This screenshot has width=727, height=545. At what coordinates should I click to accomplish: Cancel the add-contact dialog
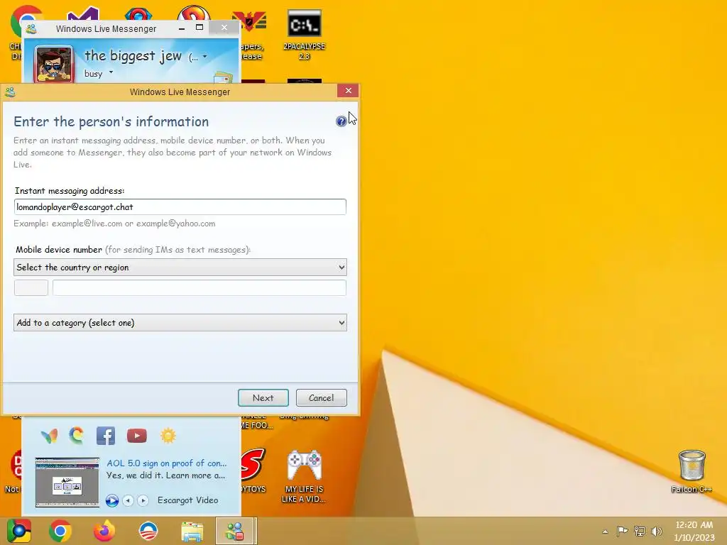322,397
